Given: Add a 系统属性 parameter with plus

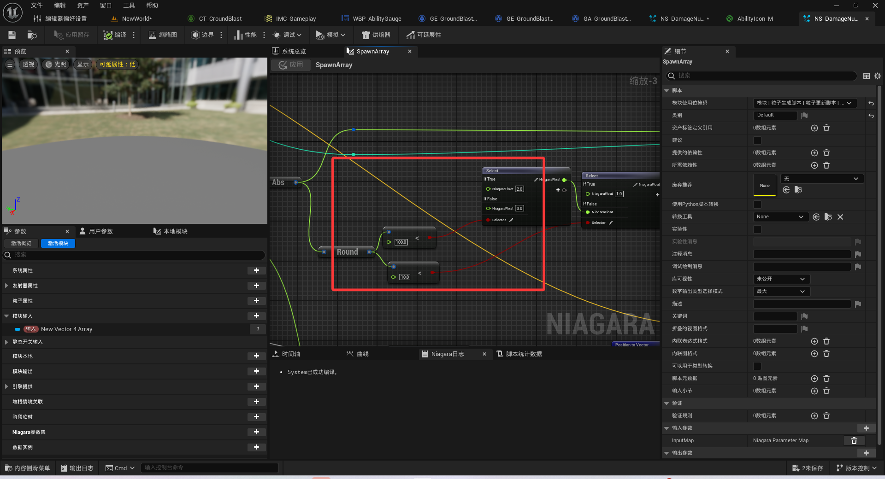Looking at the screenshot, I should [x=256, y=270].
